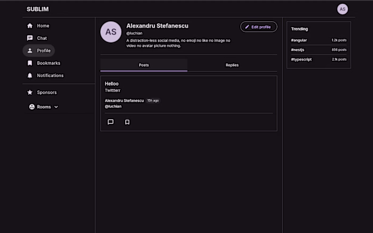The width and height of the screenshot is (373, 233).
Task: Open Chat via its speech bubble icon
Action: [30, 38]
